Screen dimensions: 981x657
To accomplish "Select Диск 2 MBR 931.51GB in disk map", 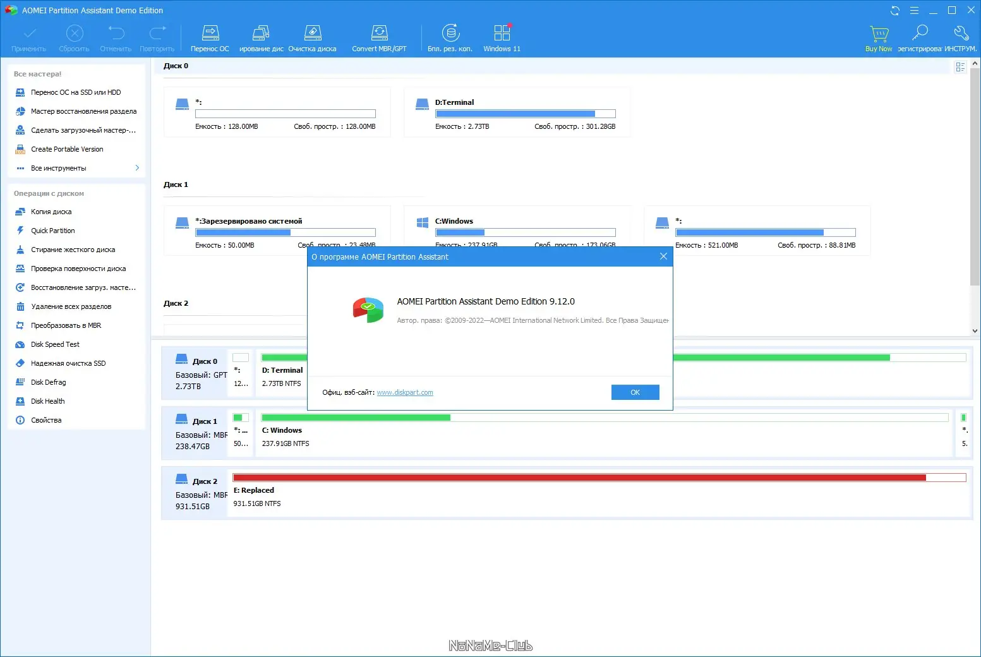I will point(196,493).
